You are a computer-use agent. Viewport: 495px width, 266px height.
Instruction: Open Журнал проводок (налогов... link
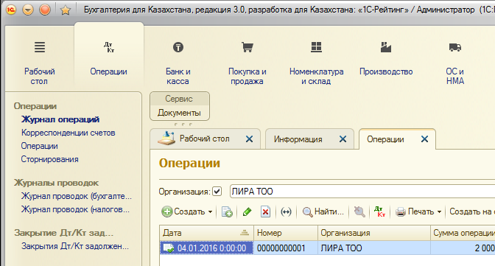(75, 209)
